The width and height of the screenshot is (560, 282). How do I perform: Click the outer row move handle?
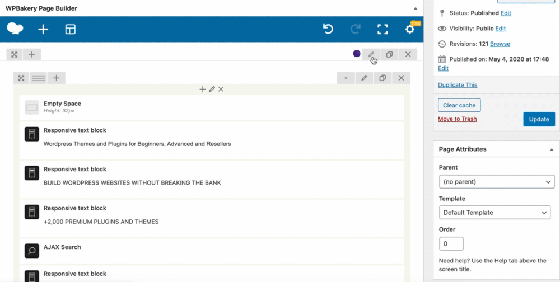click(x=15, y=54)
